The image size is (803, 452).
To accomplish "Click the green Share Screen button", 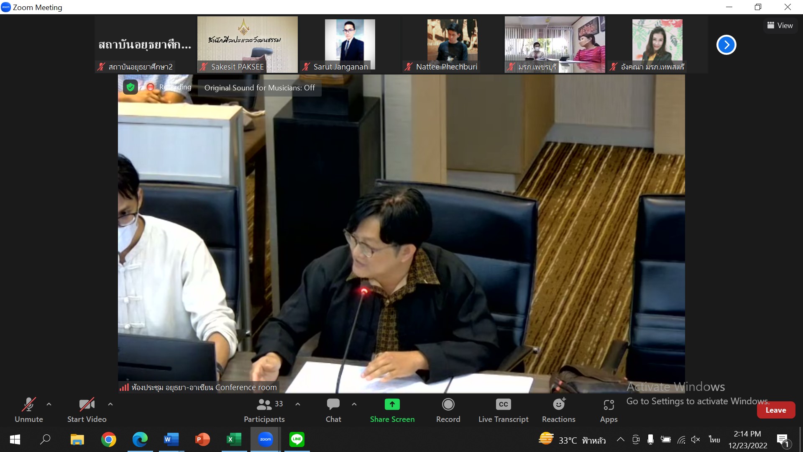I will pyautogui.click(x=392, y=410).
